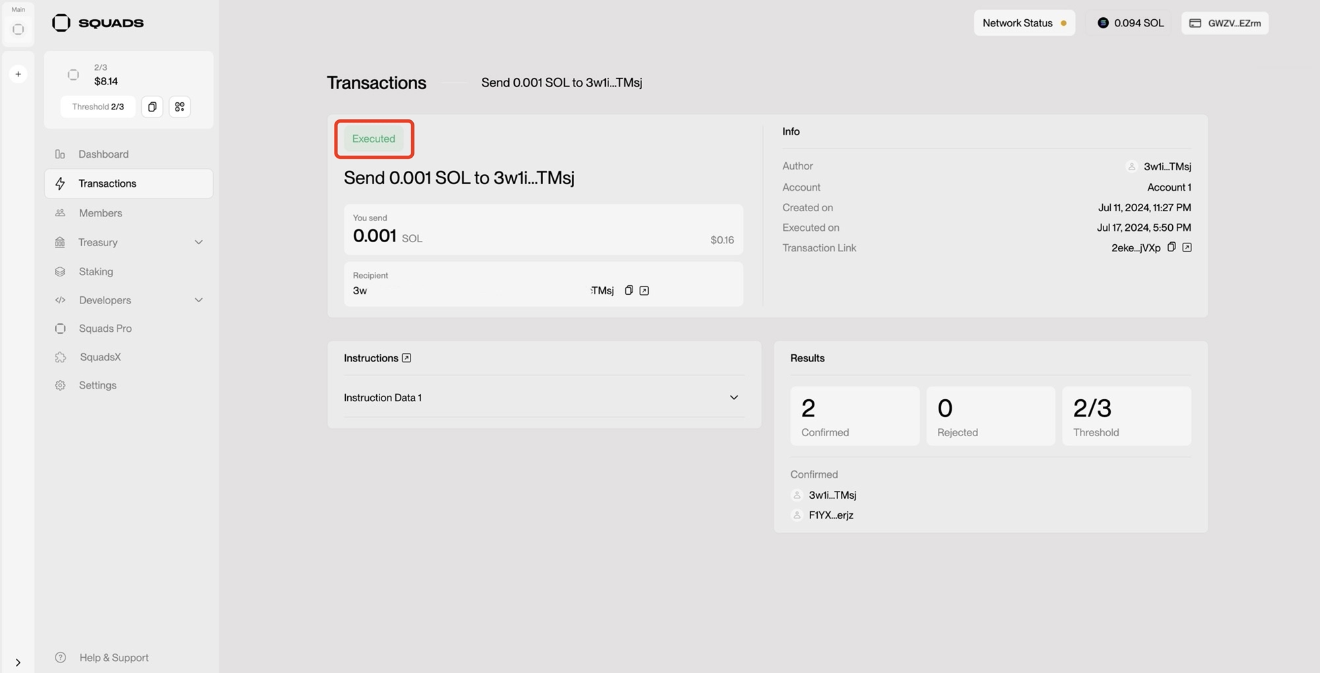This screenshot has width=1320, height=673.
Task: Click the Network Status button
Action: click(x=1024, y=23)
